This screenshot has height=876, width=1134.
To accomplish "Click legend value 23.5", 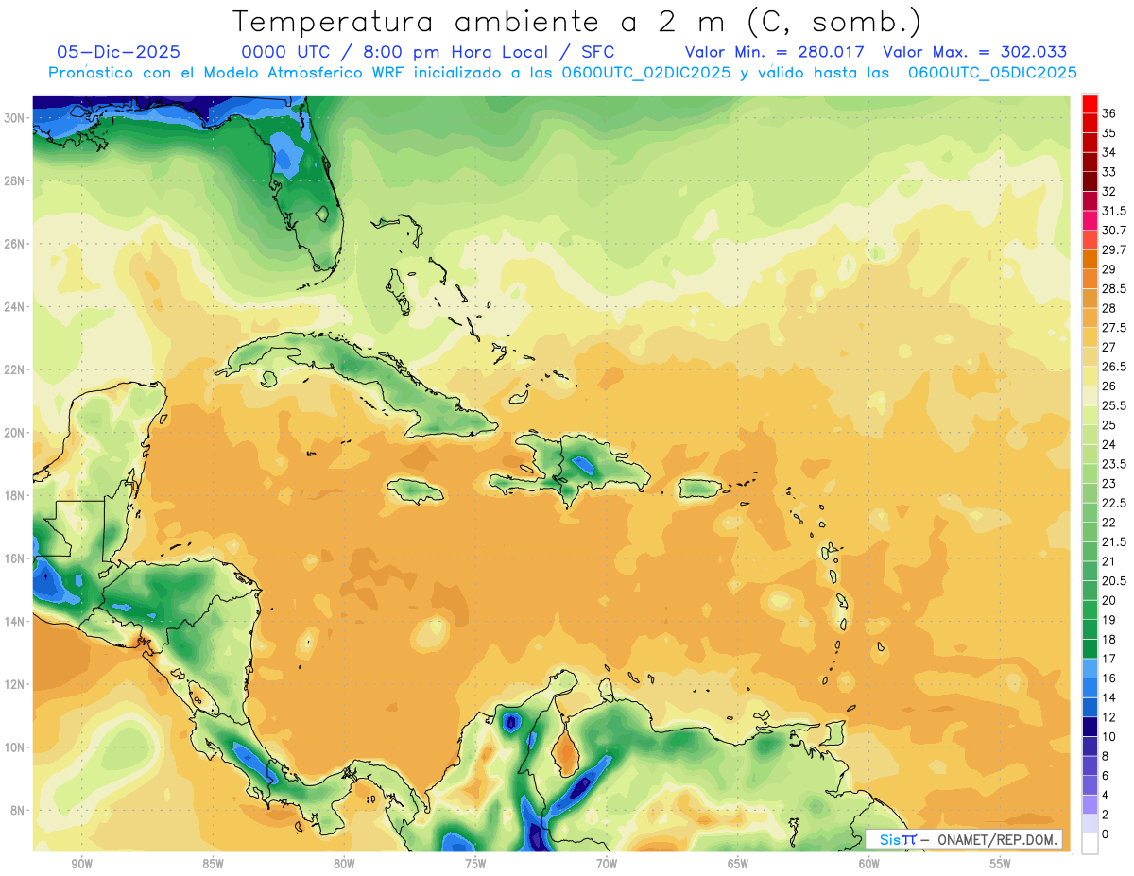I will tap(1114, 464).
